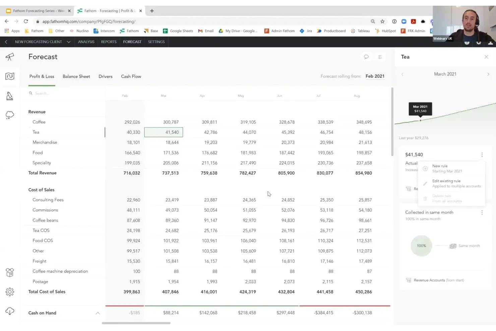Select the microscope icon in the sidebar

point(9,96)
